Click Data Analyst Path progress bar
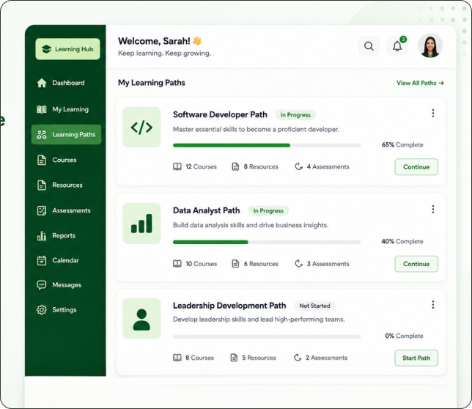This screenshot has height=409, width=472. [x=267, y=242]
